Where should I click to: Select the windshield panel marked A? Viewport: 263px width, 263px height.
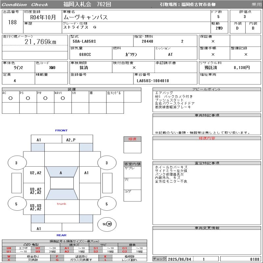(x=62, y=172)
